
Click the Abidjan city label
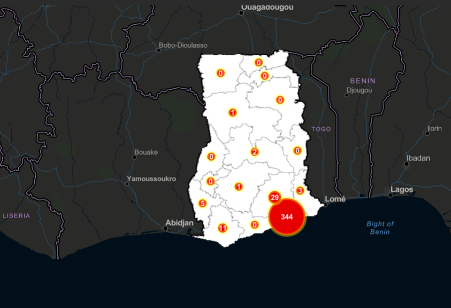[x=179, y=223]
